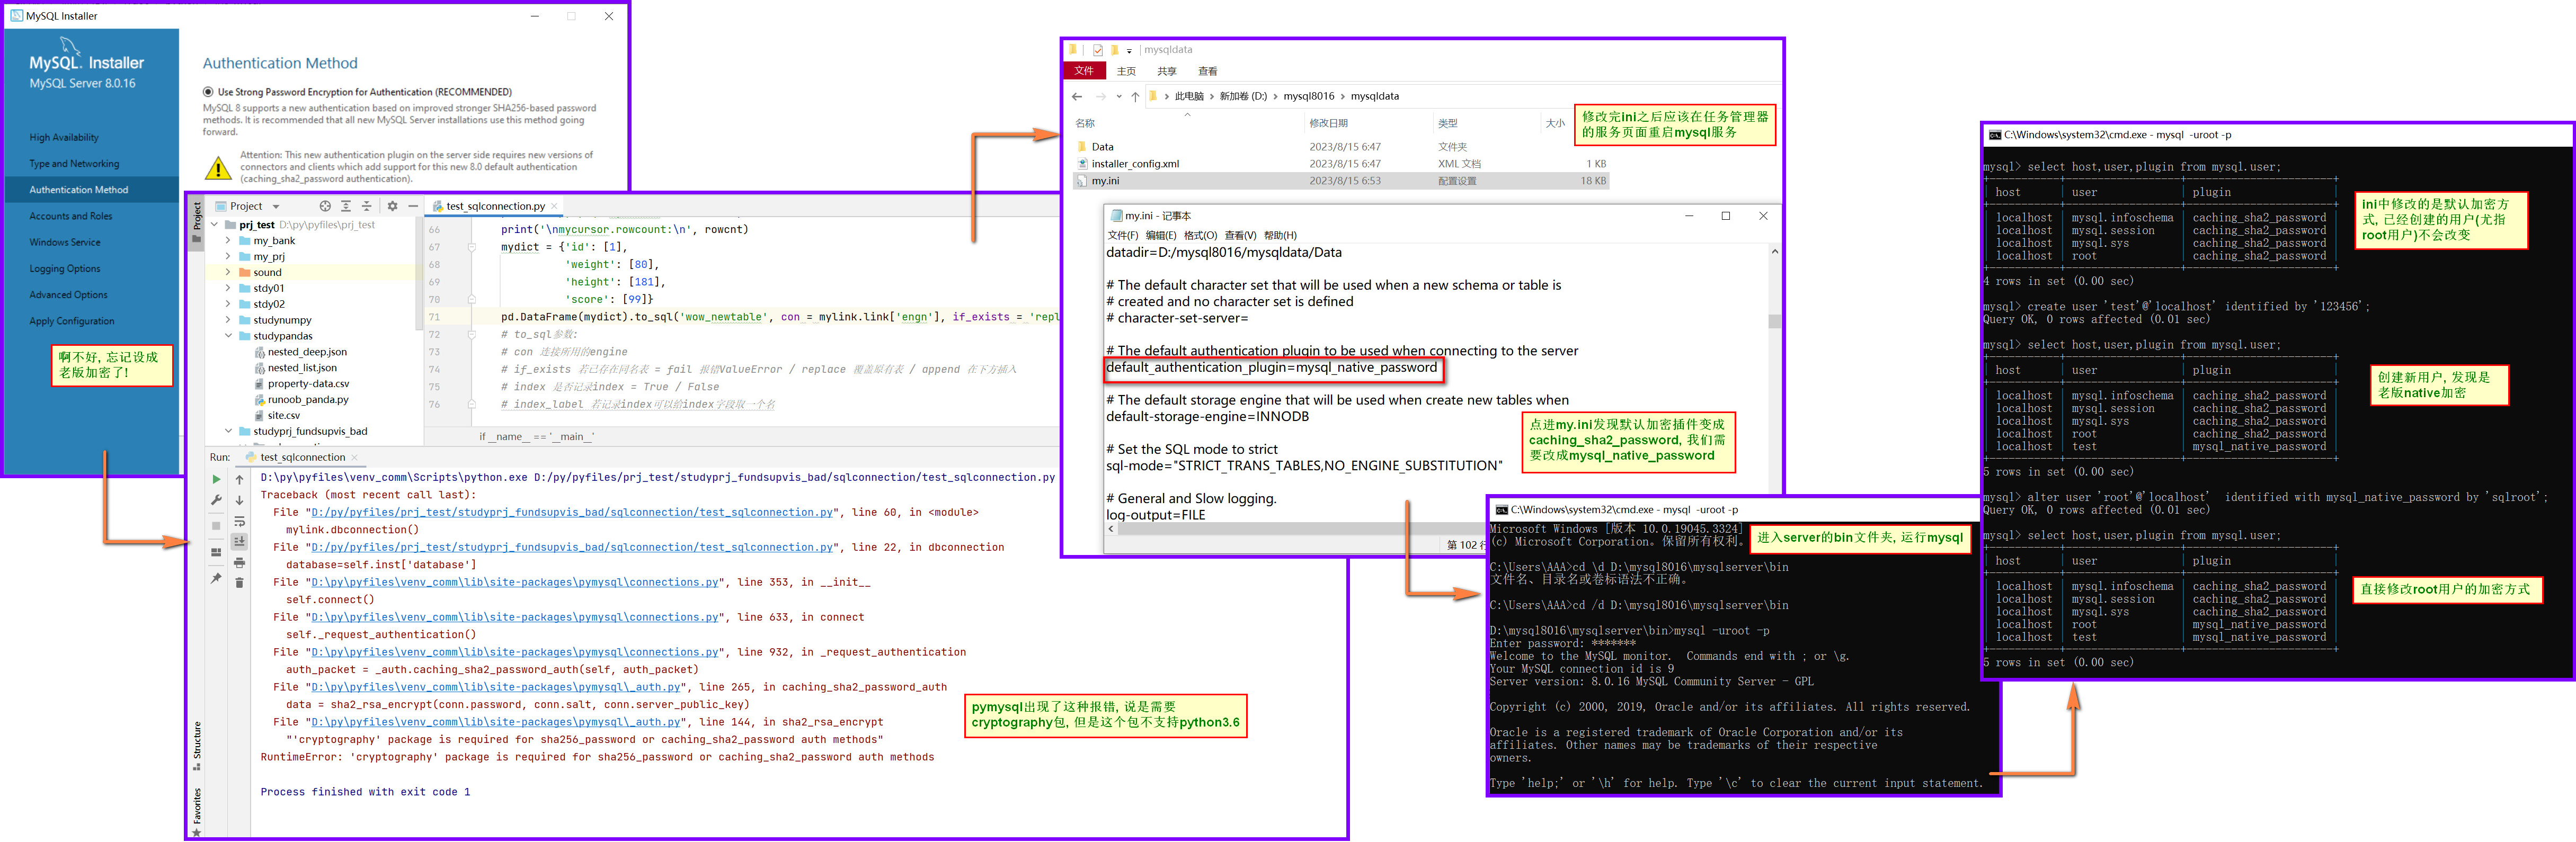Open the 格式(O) menu in Notepad
The height and width of the screenshot is (842, 2576).
[x=1200, y=235]
